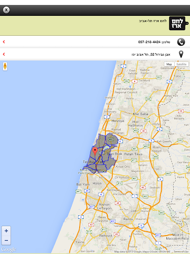Switch to Satellite map view
This screenshot has width=190, height=254.
pos(182,64)
